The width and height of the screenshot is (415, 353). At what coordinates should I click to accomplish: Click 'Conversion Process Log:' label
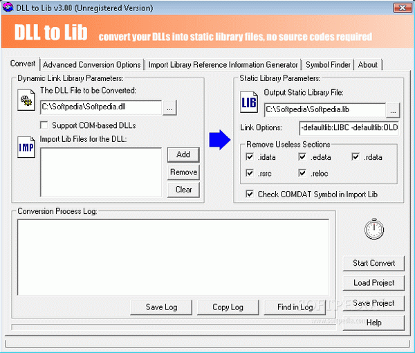[57, 211]
